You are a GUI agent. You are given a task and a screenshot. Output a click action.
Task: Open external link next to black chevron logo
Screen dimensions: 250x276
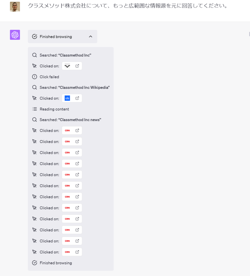77,66
